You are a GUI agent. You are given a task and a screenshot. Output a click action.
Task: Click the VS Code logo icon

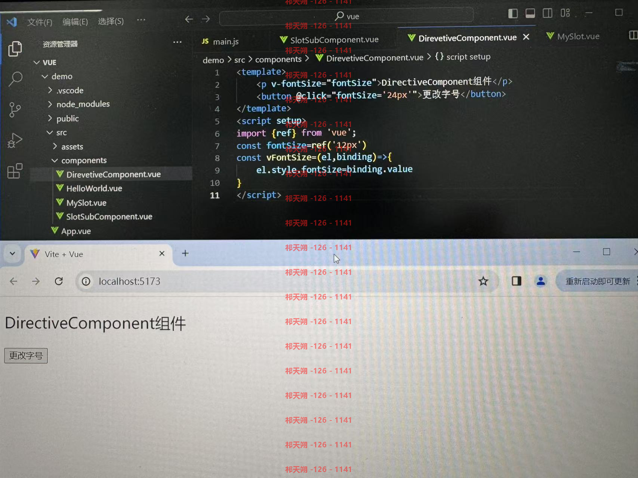[12, 22]
